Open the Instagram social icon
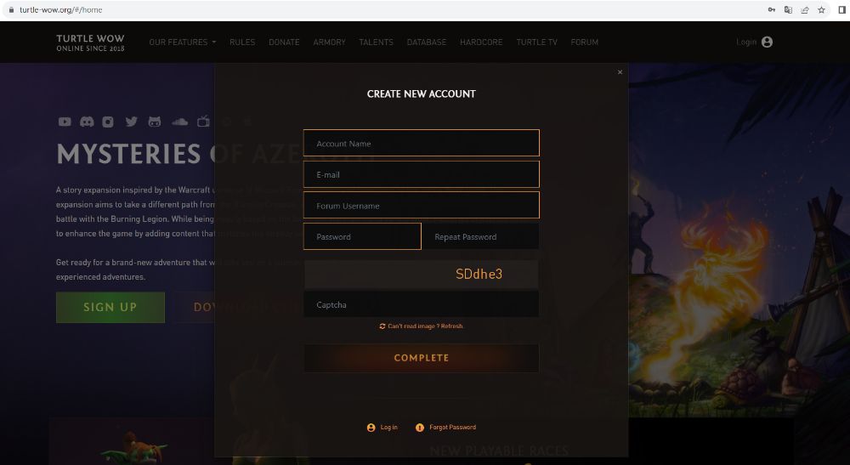Viewport: 850px width, 465px height. pos(108,122)
